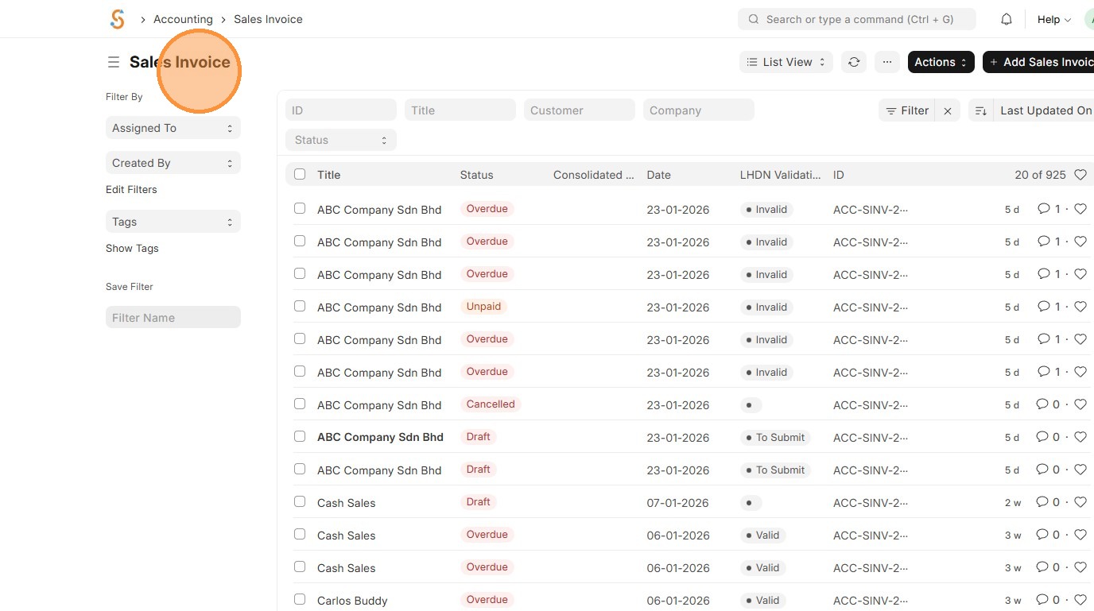Toggle sort order direction icon
The width and height of the screenshot is (1094, 611).
point(980,111)
